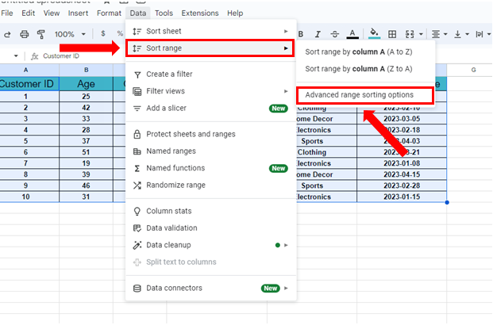Click the Redo arrow icon
The height and width of the screenshot is (325, 493).
tap(7, 34)
